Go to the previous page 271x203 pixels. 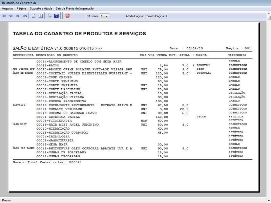pos(11,16)
